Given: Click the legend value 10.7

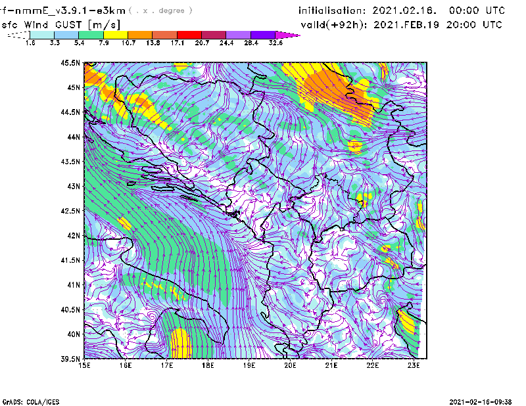Looking at the screenshot, I should point(128,43).
